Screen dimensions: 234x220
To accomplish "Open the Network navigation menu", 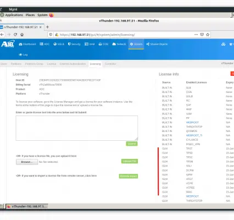I will [x=119, y=44].
